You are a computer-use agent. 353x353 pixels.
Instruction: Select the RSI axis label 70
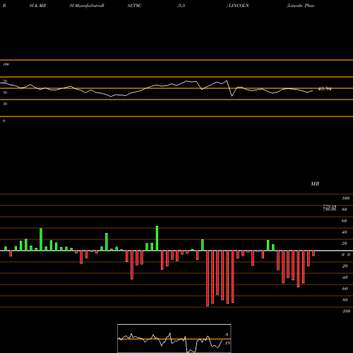coord(5,81)
